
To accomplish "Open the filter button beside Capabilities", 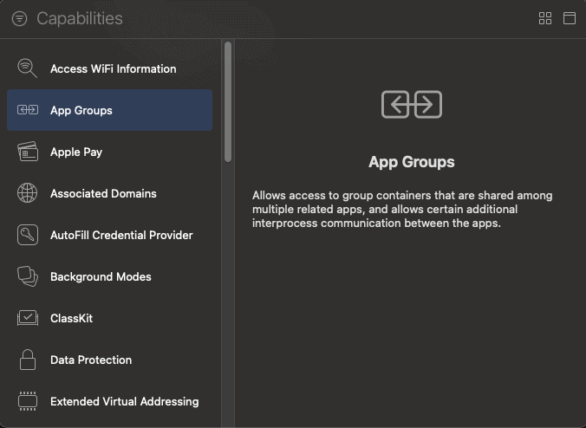I will [19, 18].
